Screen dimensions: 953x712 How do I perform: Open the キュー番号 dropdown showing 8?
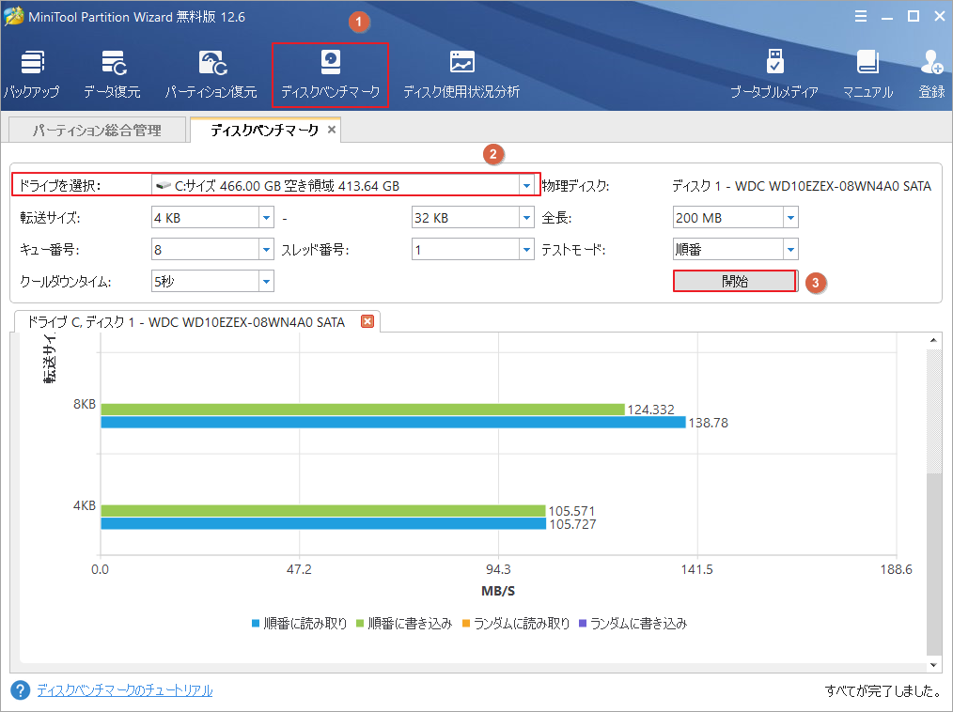pyautogui.click(x=266, y=249)
